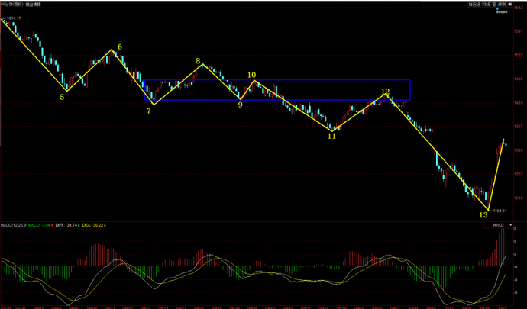The height and width of the screenshot is (309, 527).
Task: Click the wave label 5 near the first trough
Action: tap(63, 97)
